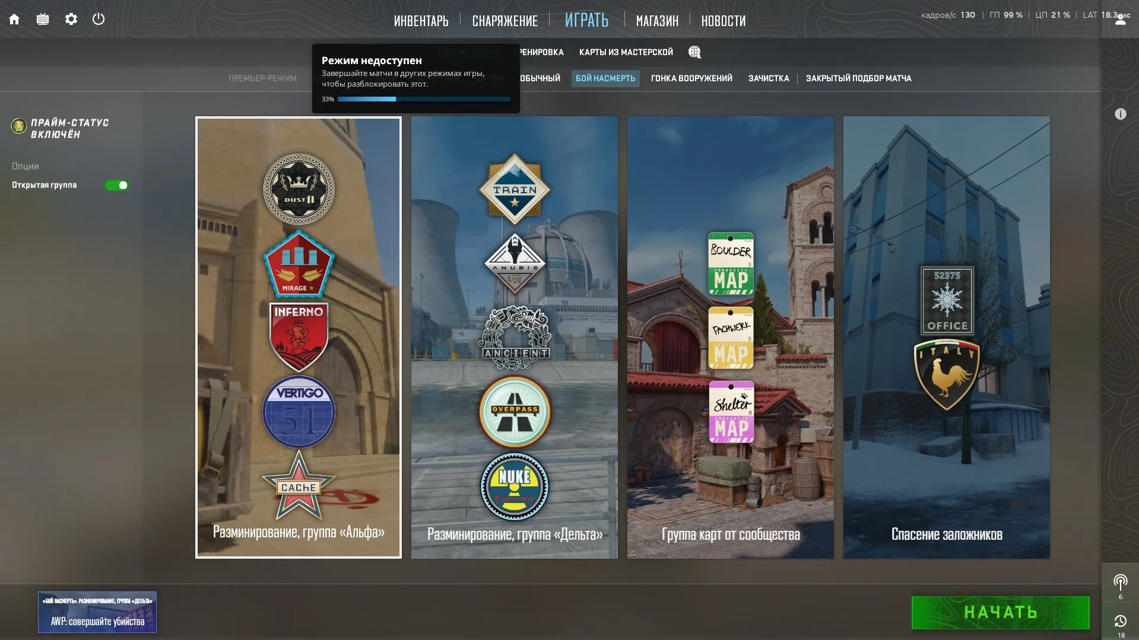Select the ПРЕМЬЕР-РЕЖИМ tab
The width and height of the screenshot is (1139, 640).
262,78
